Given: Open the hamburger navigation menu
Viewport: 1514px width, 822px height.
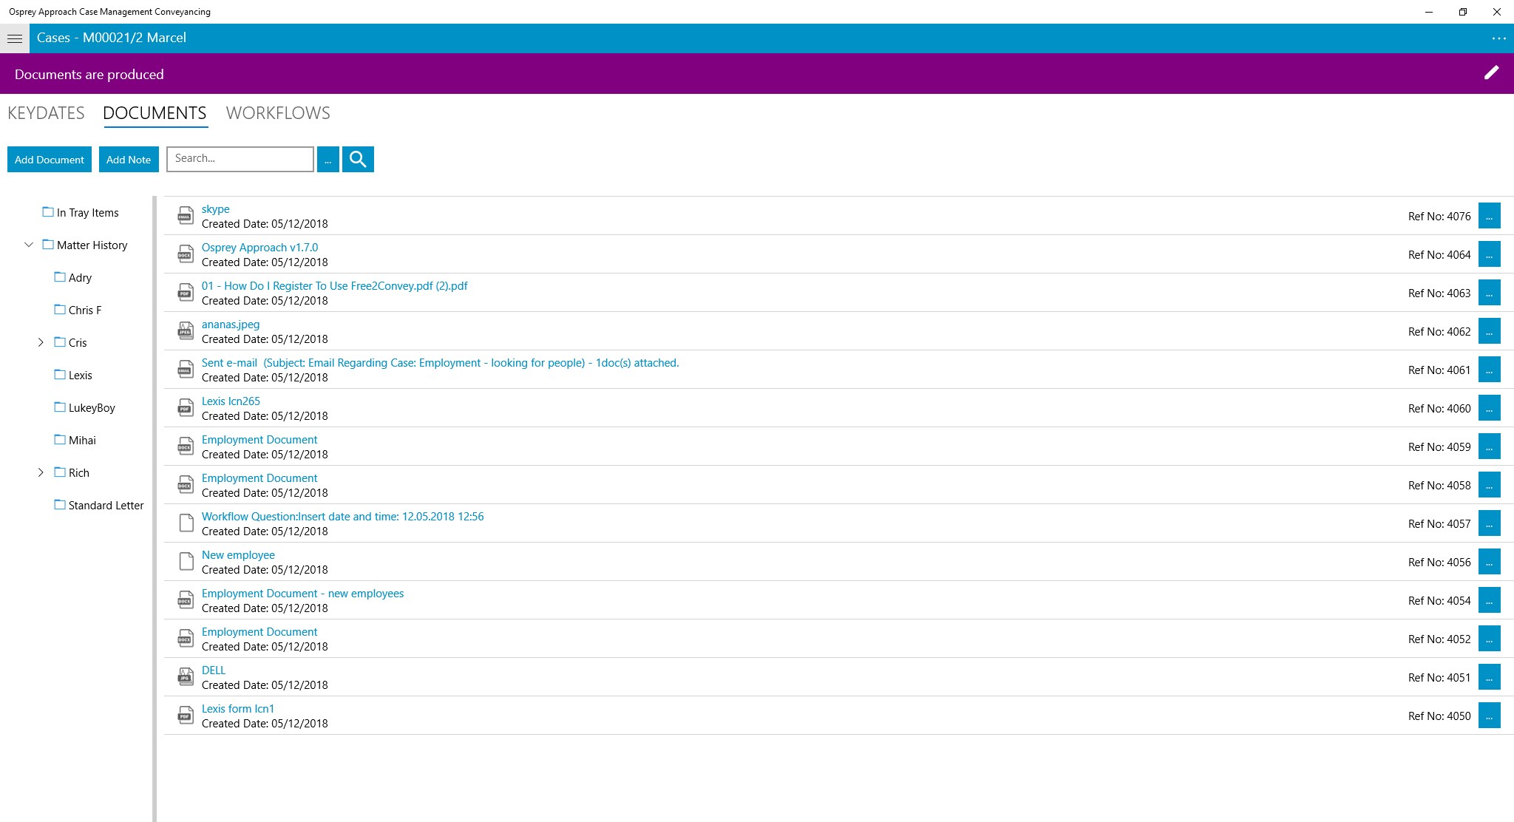Looking at the screenshot, I should click(15, 38).
